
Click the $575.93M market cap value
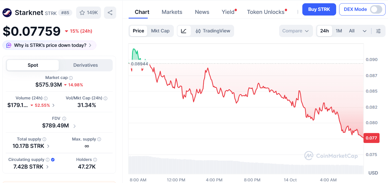[49, 85]
